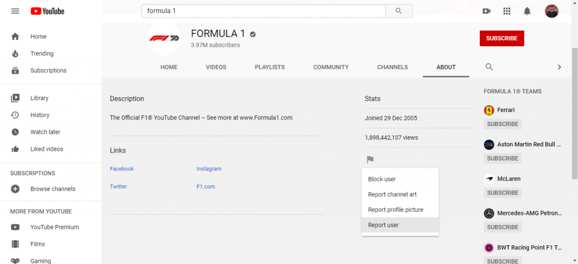Screen dimensions: 578x264
Task: Click the search magnifier button
Action: (399, 11)
